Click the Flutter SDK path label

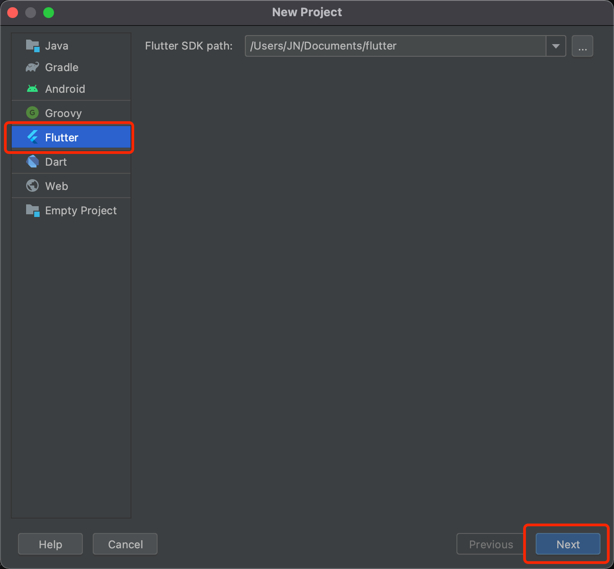coord(189,46)
